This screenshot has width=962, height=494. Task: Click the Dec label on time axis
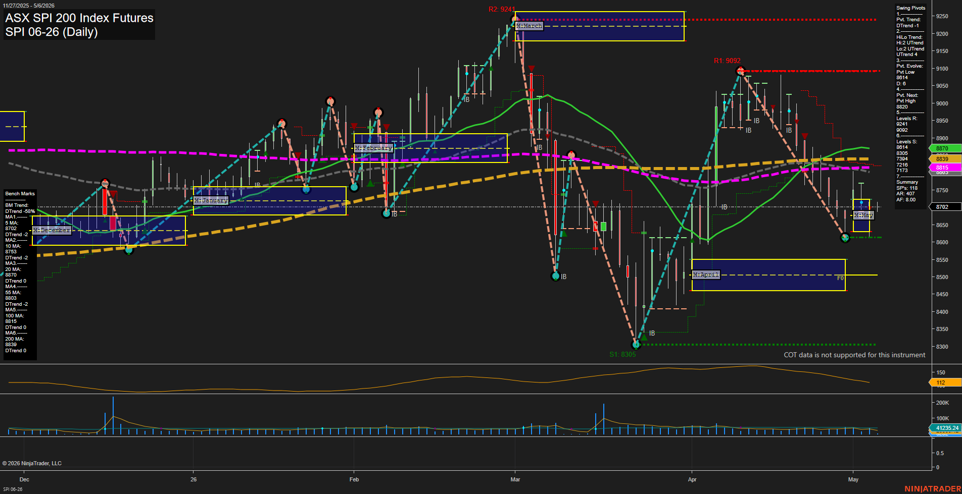click(24, 479)
